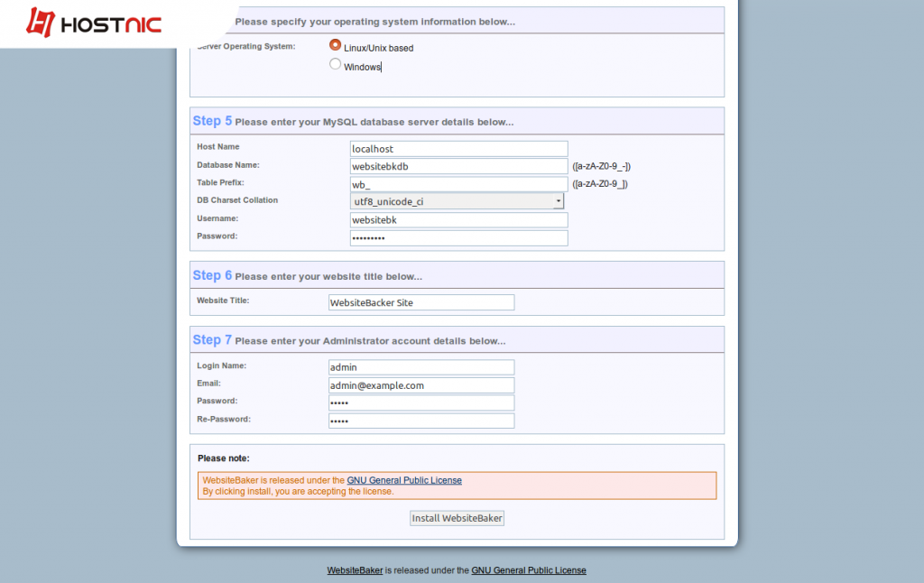Viewport: 924px width, 583px height.
Task: Click the Step 7 heading text
Action: [212, 340]
